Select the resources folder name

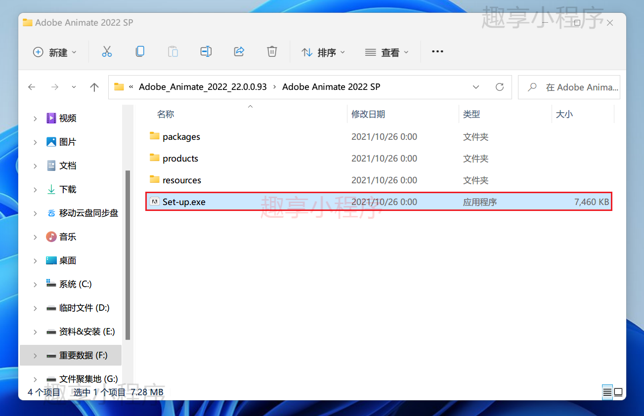tap(182, 180)
